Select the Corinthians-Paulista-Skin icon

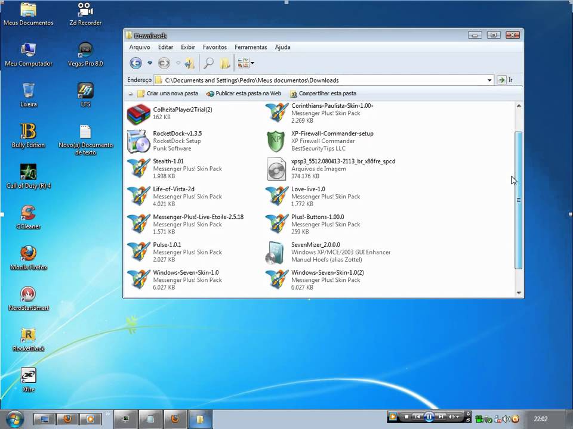[x=276, y=113]
